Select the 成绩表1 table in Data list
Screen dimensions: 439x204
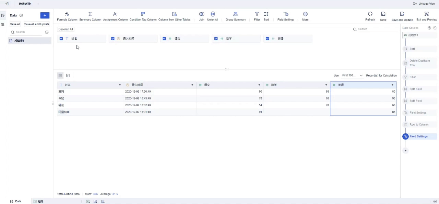click(x=29, y=41)
